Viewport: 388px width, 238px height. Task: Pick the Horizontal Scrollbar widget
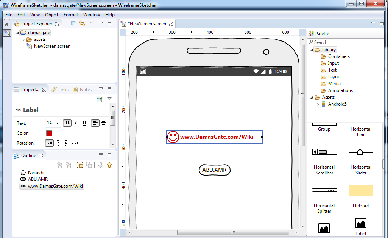(324, 161)
